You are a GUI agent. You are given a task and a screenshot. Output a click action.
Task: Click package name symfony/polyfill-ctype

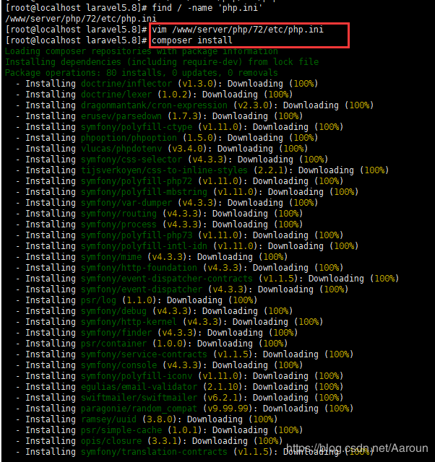tap(137, 127)
